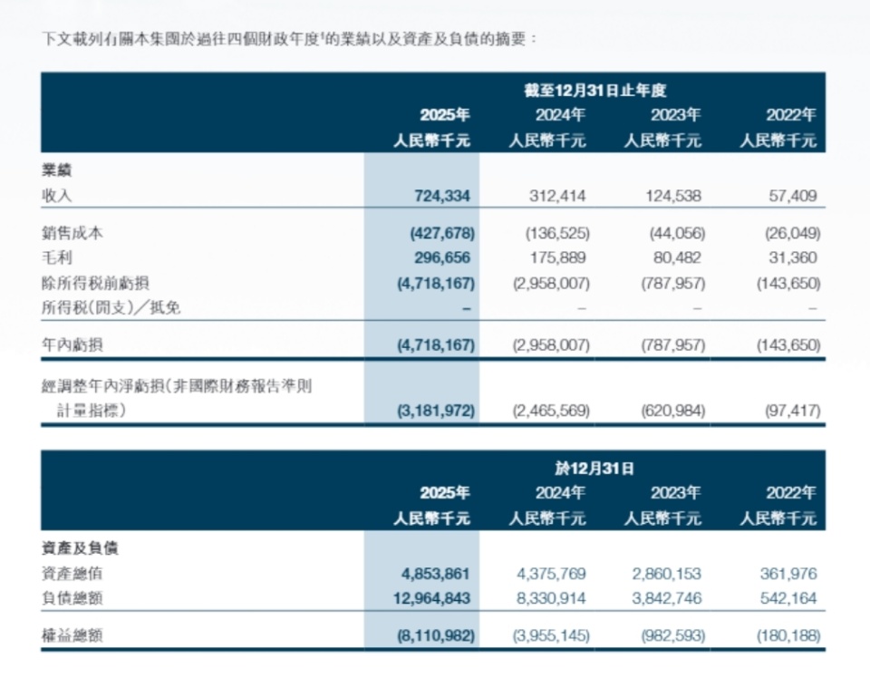870x697 pixels.
Task: Click the 2025 total liabilities 12,964,843
Action: [431, 598]
